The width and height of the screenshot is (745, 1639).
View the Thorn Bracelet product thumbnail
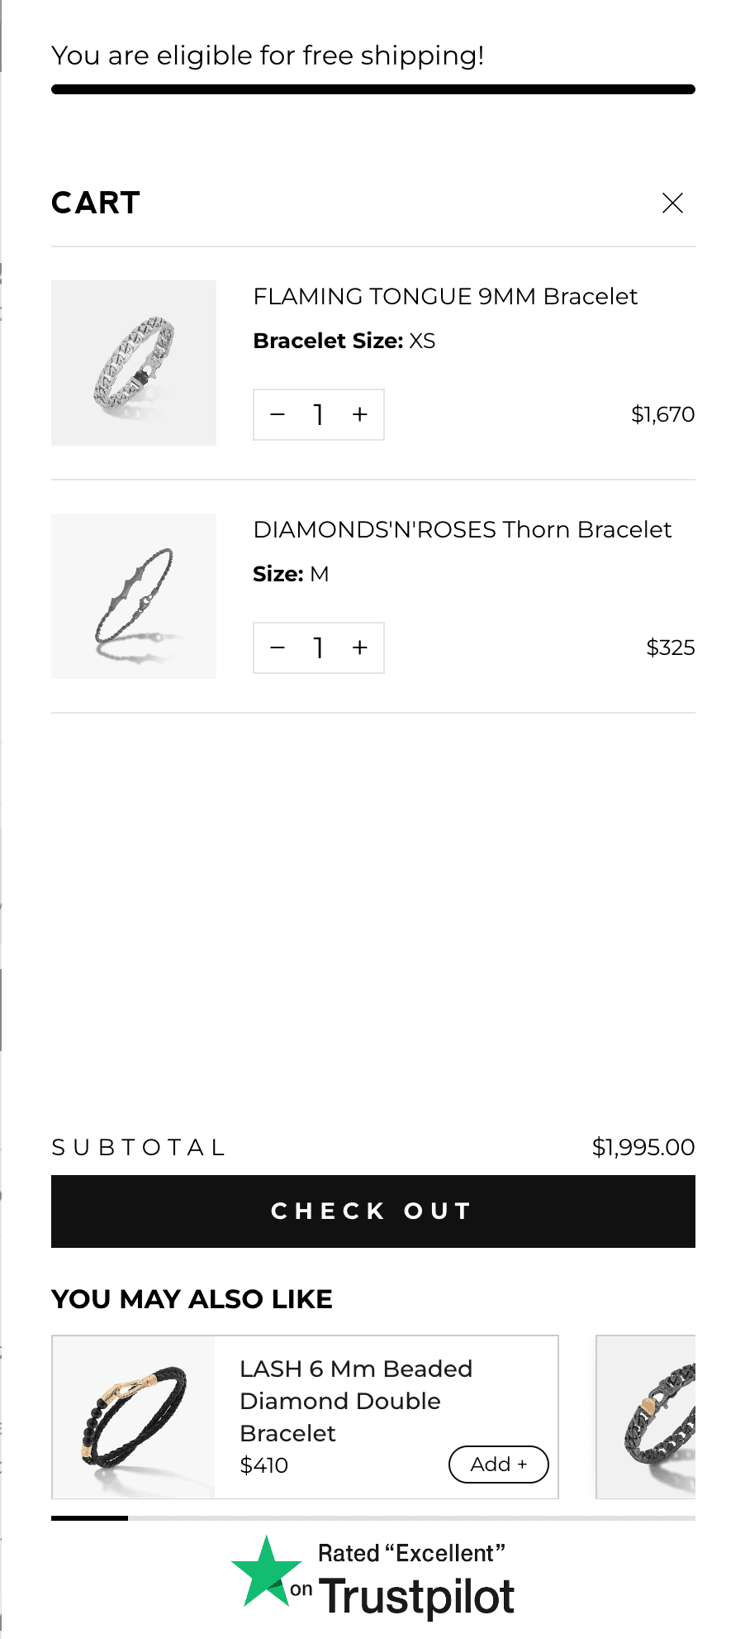(134, 596)
